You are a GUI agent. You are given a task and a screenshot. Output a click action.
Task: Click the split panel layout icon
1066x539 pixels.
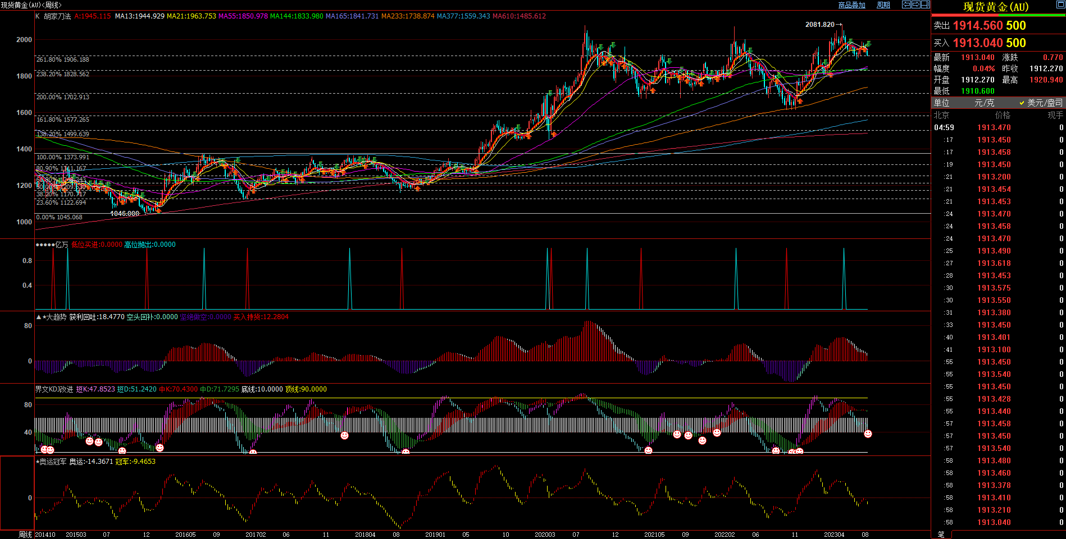925,4
